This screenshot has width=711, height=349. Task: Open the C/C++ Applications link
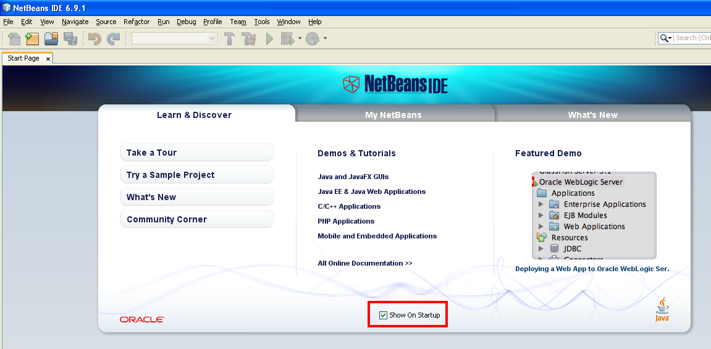coord(349,207)
